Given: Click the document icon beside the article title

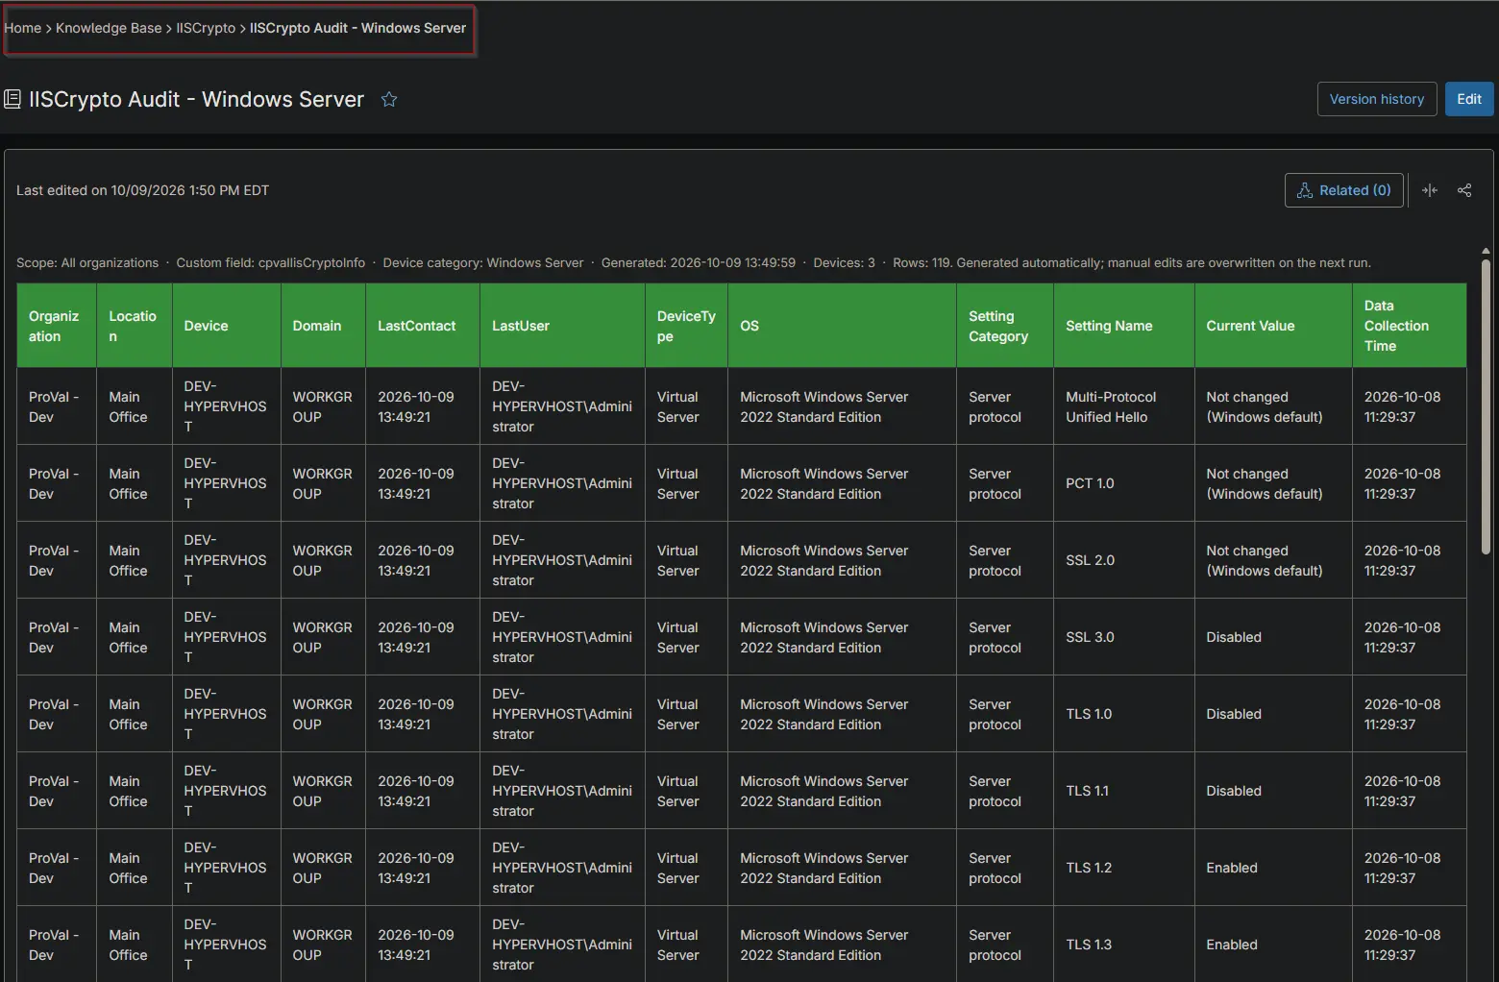Looking at the screenshot, I should point(12,99).
